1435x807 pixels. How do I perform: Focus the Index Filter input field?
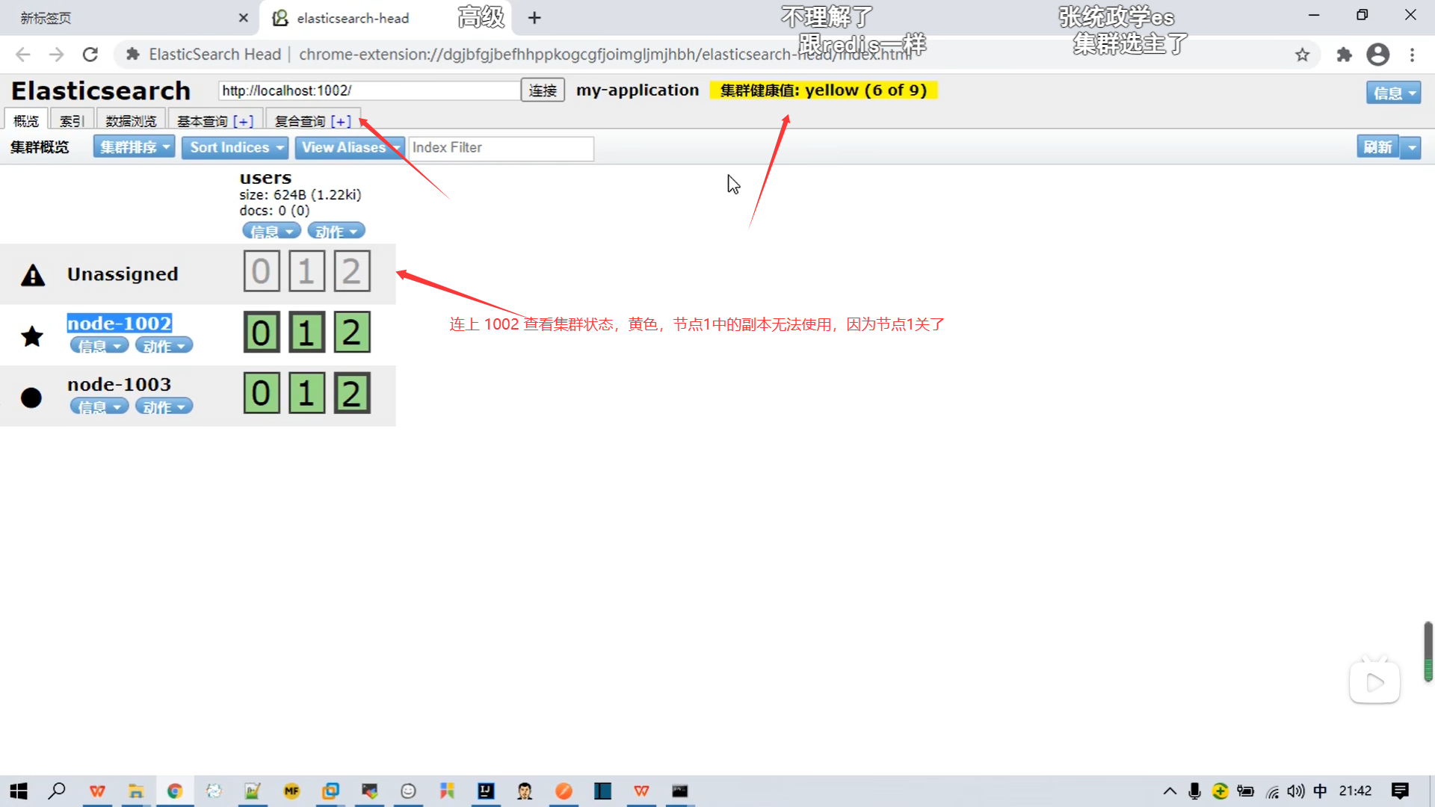click(501, 148)
